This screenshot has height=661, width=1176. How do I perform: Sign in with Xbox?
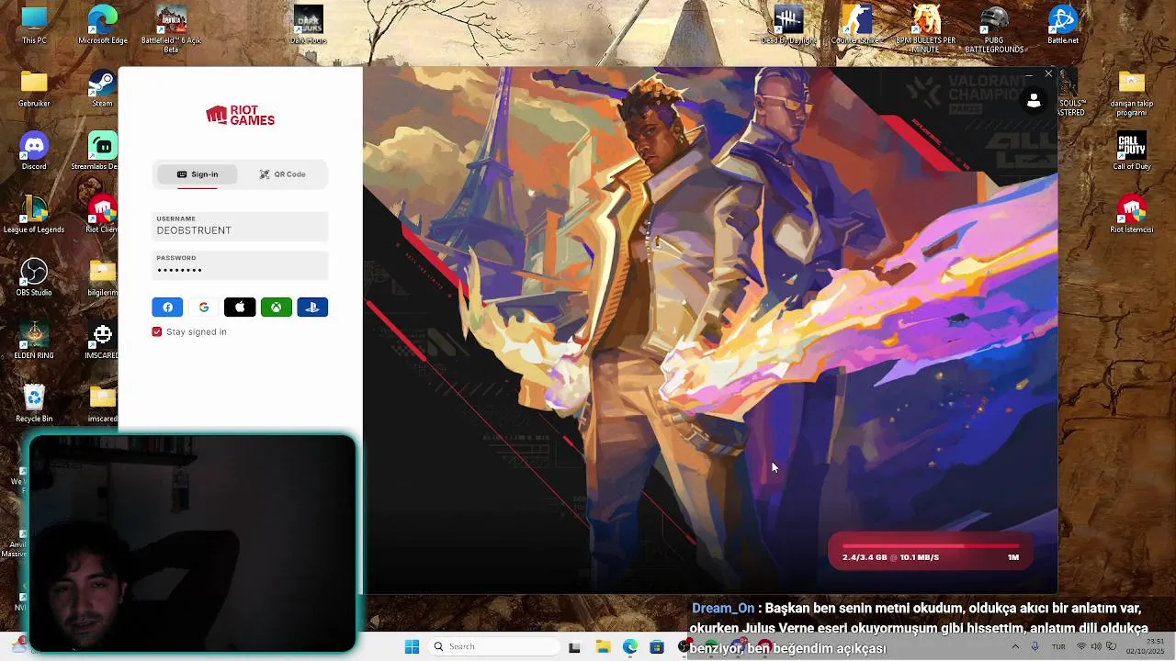click(277, 308)
